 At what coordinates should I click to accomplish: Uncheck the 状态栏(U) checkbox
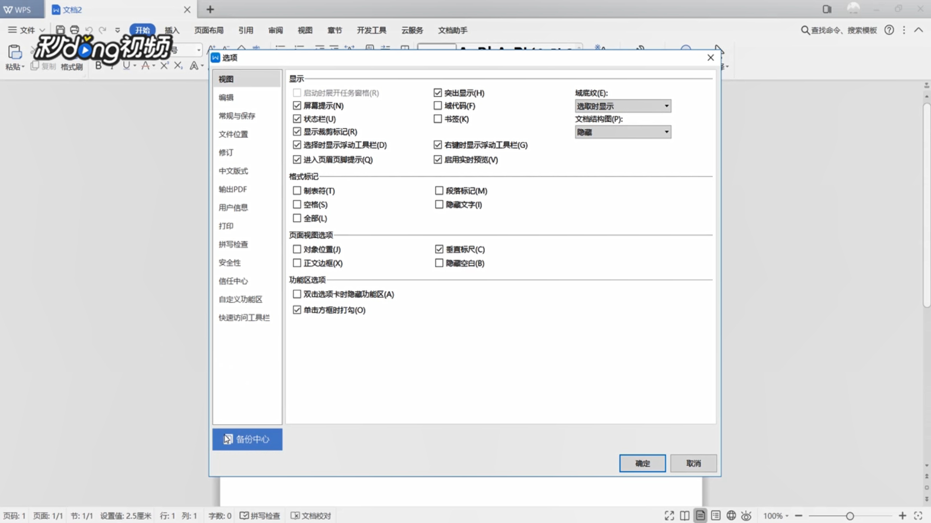coord(297,119)
